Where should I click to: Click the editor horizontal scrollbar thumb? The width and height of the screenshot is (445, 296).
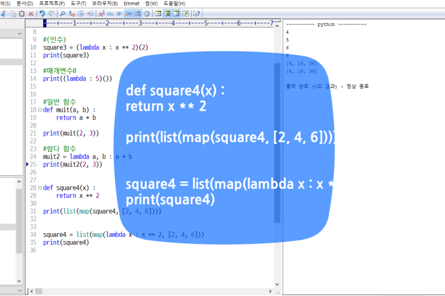pyautogui.click(x=39, y=291)
